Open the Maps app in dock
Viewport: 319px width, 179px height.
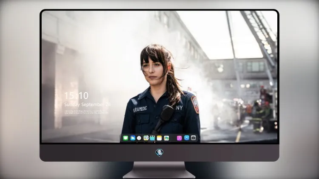[x=146, y=138]
